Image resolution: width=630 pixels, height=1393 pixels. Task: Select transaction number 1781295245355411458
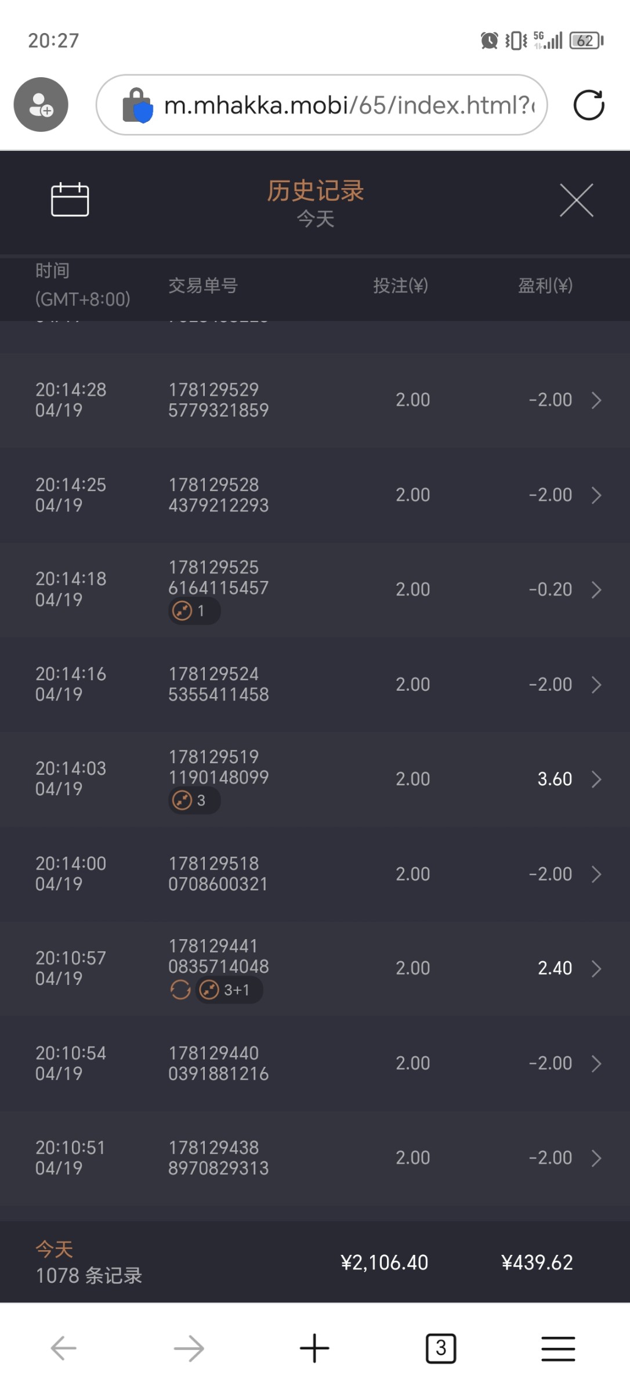tap(218, 684)
